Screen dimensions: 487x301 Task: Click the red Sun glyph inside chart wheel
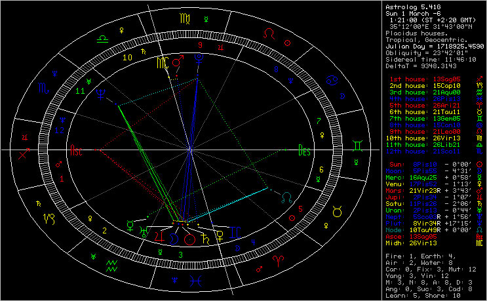[x=190, y=239]
